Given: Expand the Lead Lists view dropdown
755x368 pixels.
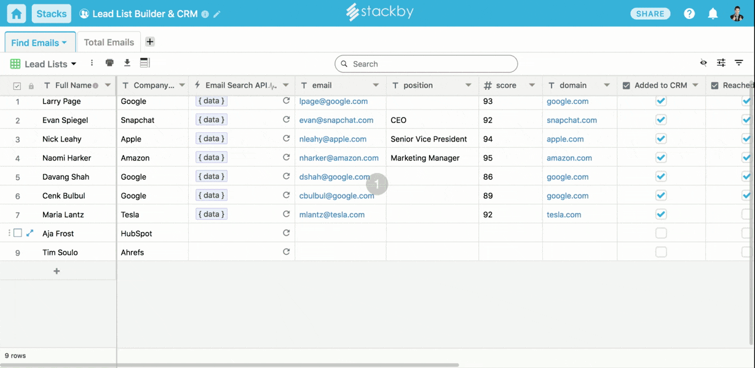Looking at the screenshot, I should point(74,64).
